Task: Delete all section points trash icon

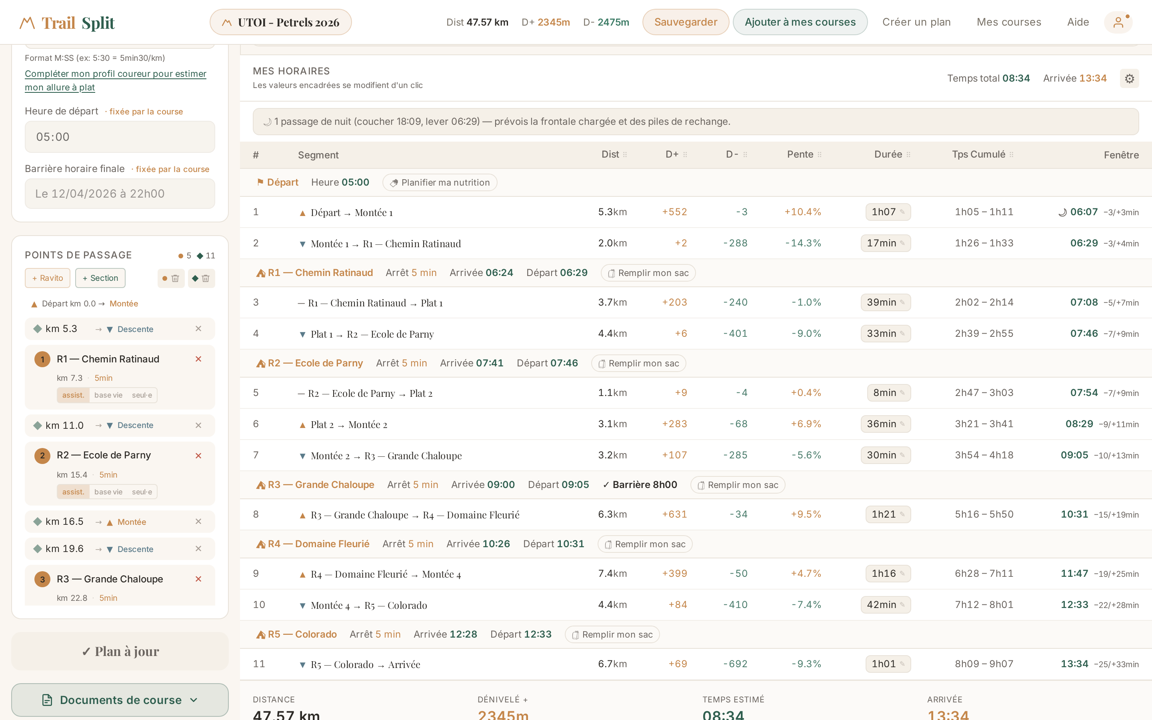Action: click(201, 278)
